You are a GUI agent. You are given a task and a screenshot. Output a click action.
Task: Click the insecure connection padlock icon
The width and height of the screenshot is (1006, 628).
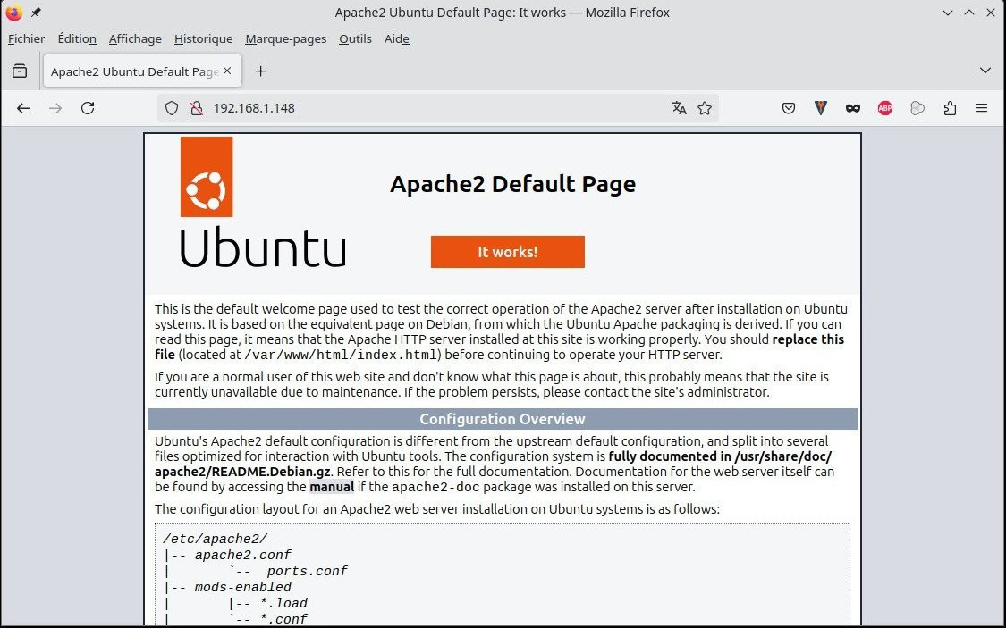[197, 108]
